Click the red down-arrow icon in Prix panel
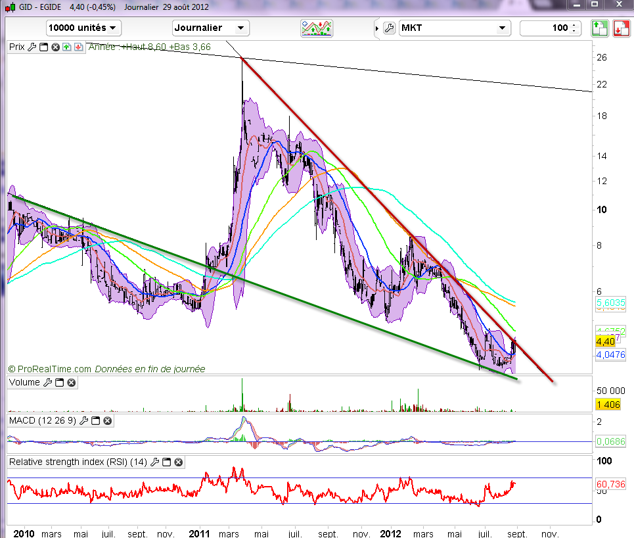Viewport: 634px width, 538px height. (78, 47)
